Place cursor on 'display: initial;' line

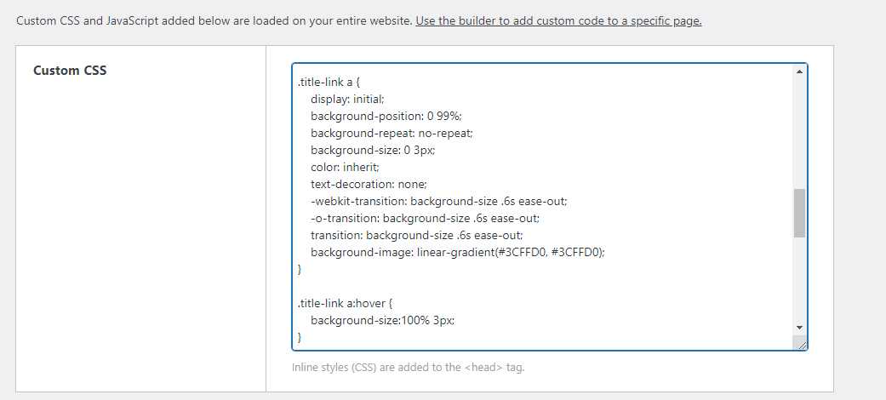347,100
